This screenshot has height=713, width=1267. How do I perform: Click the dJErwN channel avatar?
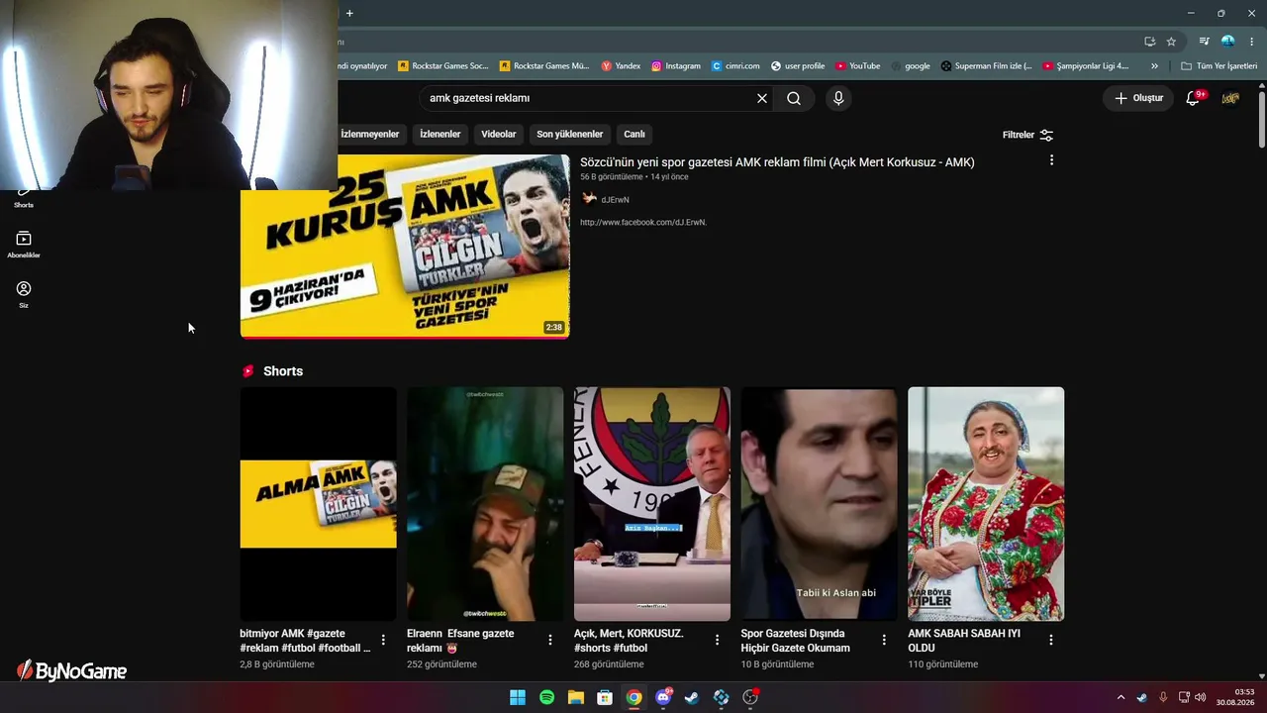[x=589, y=199]
